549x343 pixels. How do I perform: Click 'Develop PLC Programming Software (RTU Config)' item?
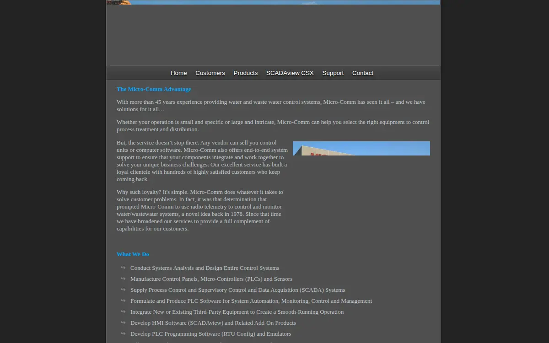210,334
